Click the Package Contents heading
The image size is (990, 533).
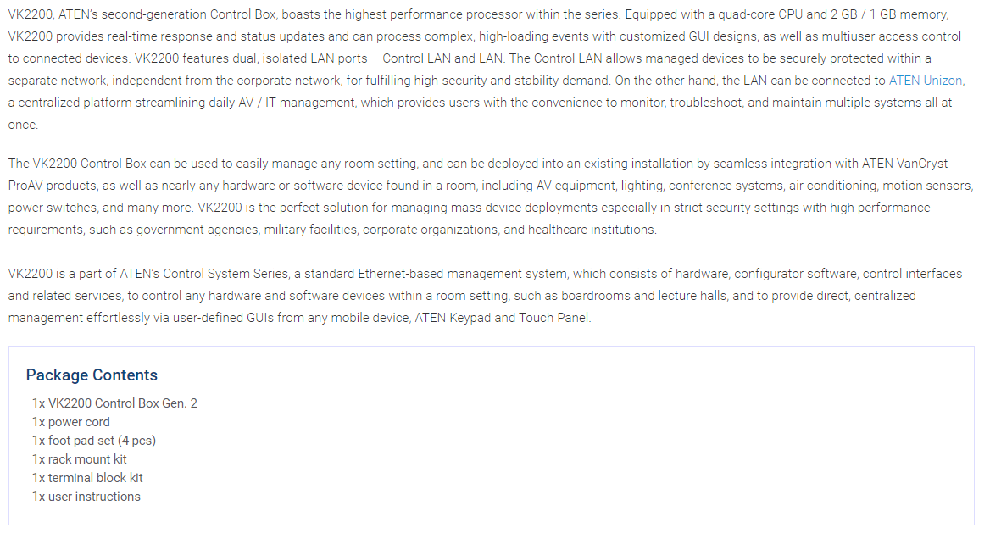92,375
